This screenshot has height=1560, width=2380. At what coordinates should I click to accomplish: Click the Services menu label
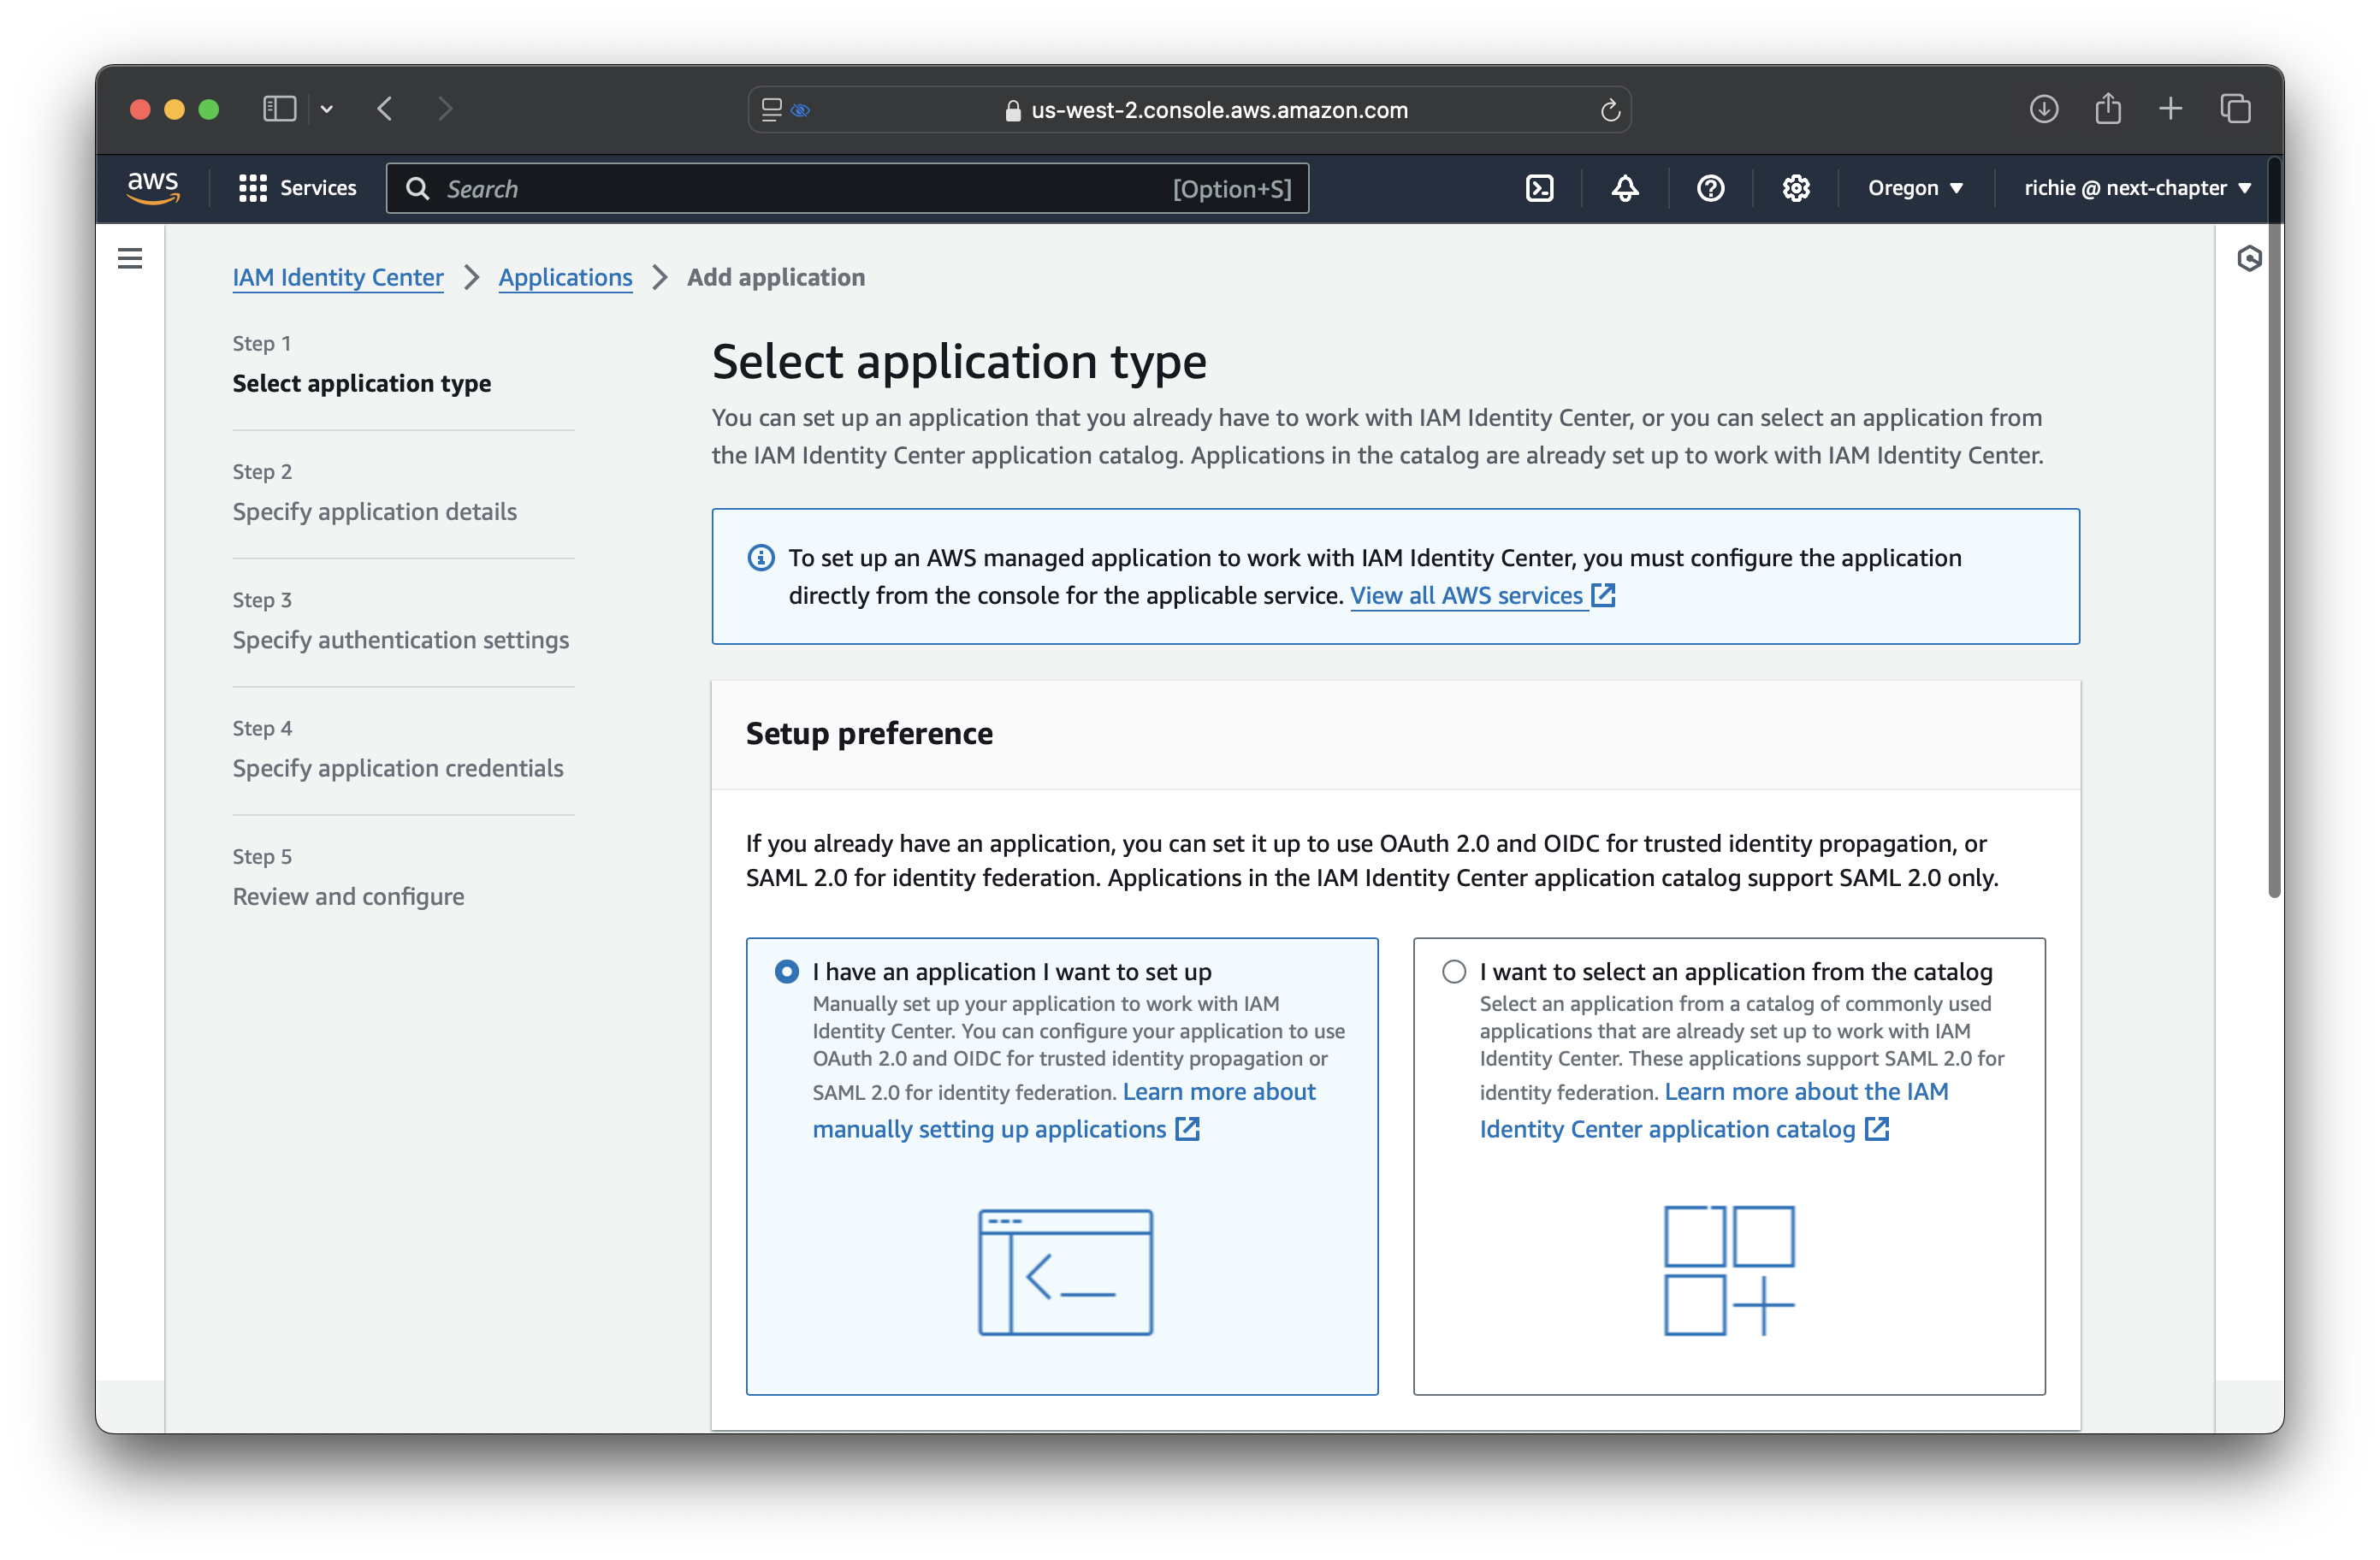(x=318, y=188)
